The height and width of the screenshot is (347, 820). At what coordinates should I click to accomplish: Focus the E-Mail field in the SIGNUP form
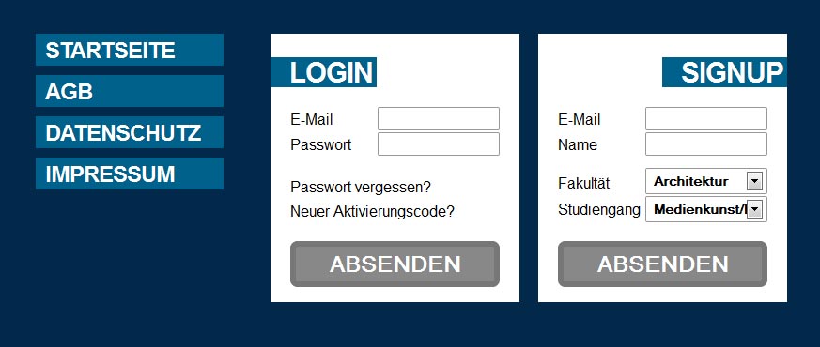[706, 118]
